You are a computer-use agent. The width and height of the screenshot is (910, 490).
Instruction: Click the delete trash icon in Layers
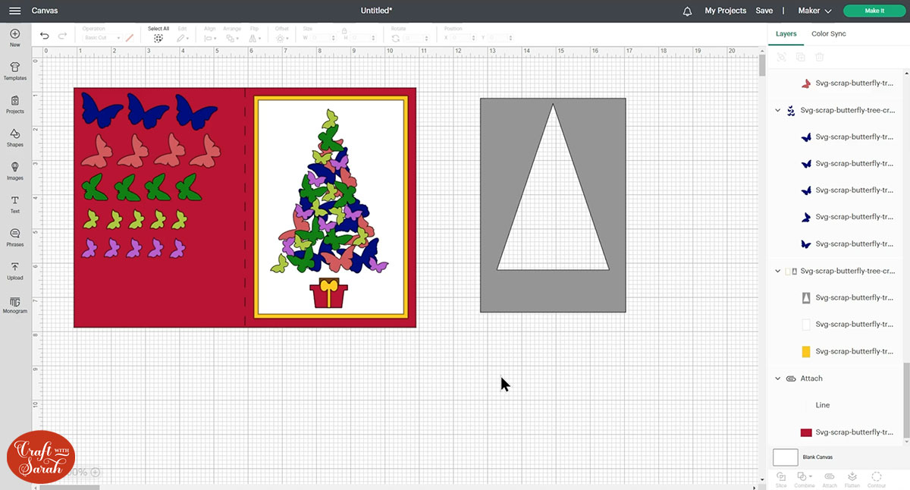(x=820, y=57)
